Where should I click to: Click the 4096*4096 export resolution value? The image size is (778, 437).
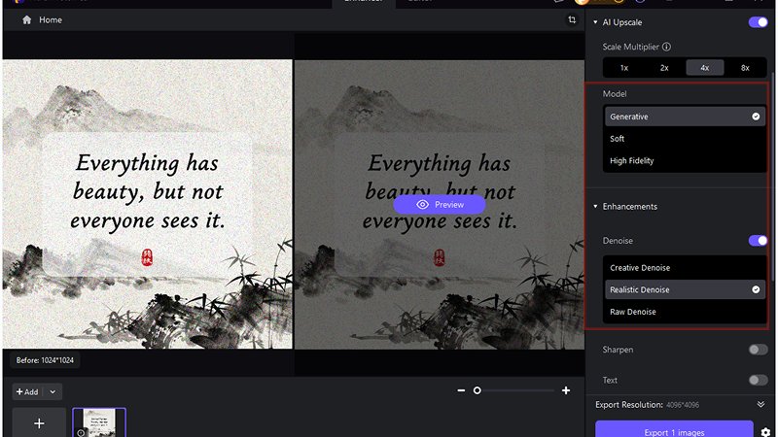pos(683,405)
